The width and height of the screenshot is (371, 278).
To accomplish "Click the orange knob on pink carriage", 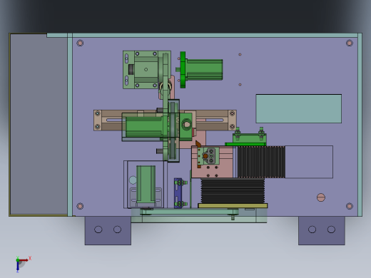I will pos(205,156).
